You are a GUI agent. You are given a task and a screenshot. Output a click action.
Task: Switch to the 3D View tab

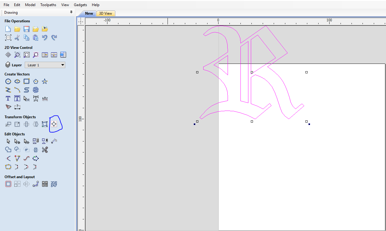tap(105, 13)
